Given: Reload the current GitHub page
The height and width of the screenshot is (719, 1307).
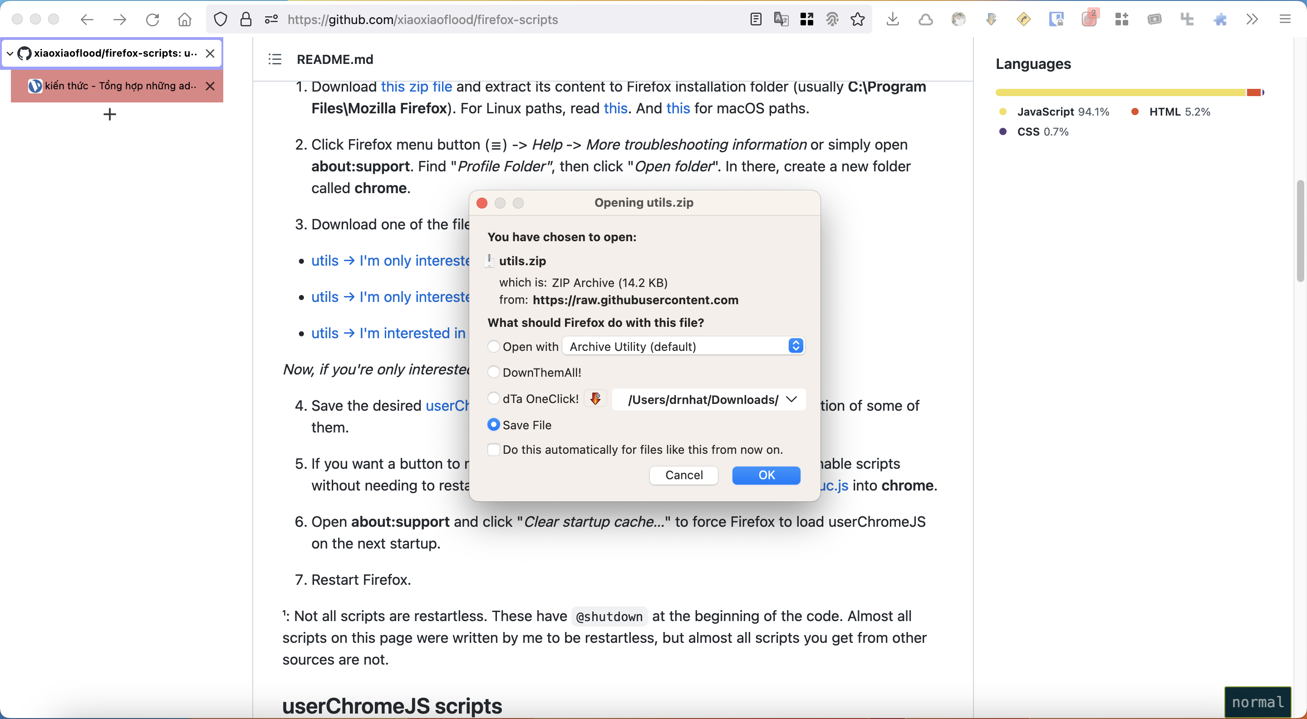Looking at the screenshot, I should (152, 19).
